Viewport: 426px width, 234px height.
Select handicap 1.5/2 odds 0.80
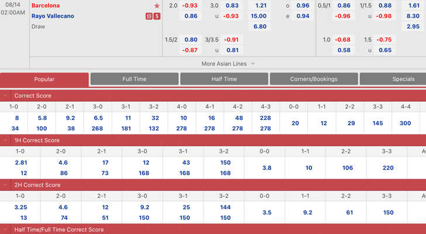(190, 39)
